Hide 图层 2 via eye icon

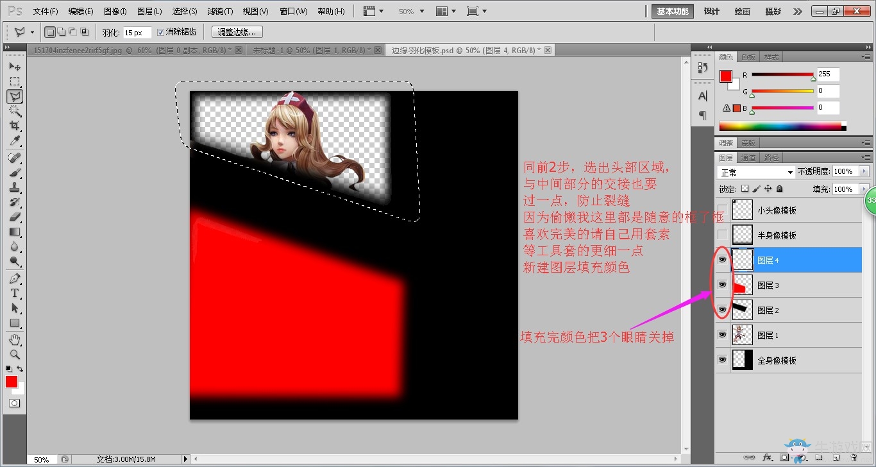tap(723, 310)
